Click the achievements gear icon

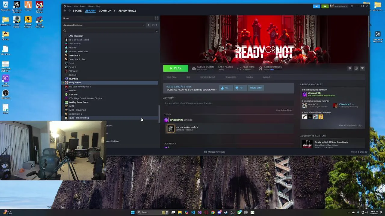click(x=260, y=68)
